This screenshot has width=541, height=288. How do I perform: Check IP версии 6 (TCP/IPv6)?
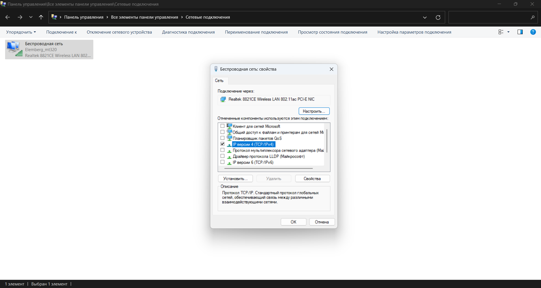click(222, 162)
